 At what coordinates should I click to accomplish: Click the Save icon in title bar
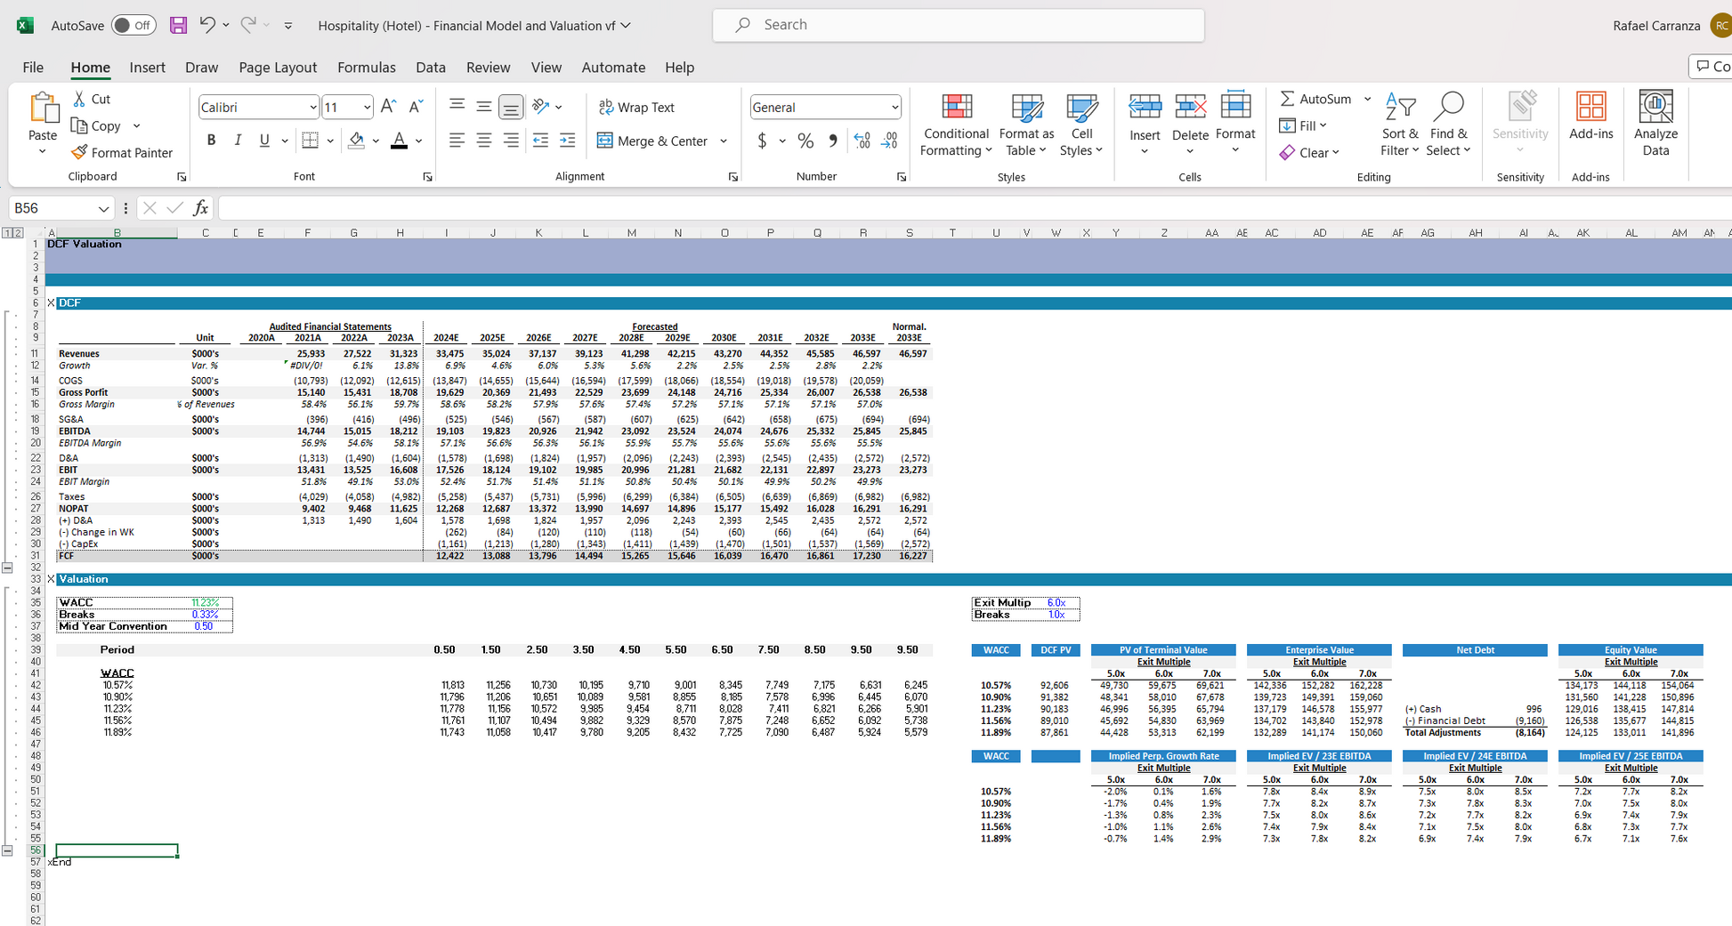point(178,25)
